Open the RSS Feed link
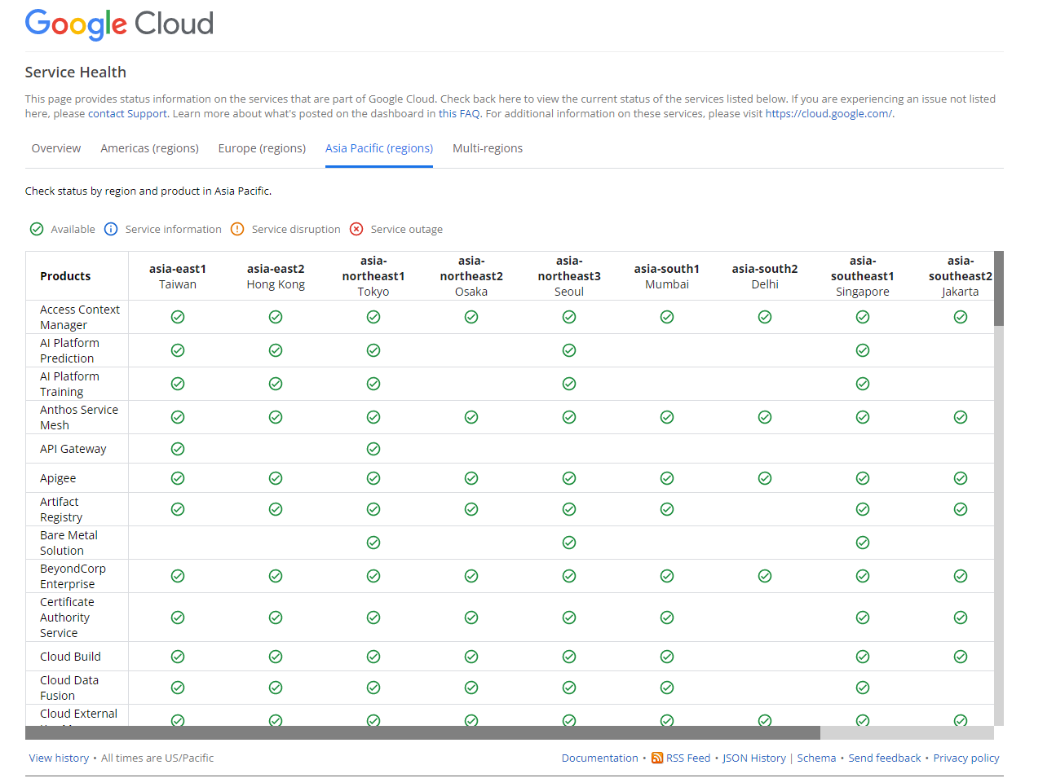Viewport: 1056px width, 778px height. (x=688, y=758)
